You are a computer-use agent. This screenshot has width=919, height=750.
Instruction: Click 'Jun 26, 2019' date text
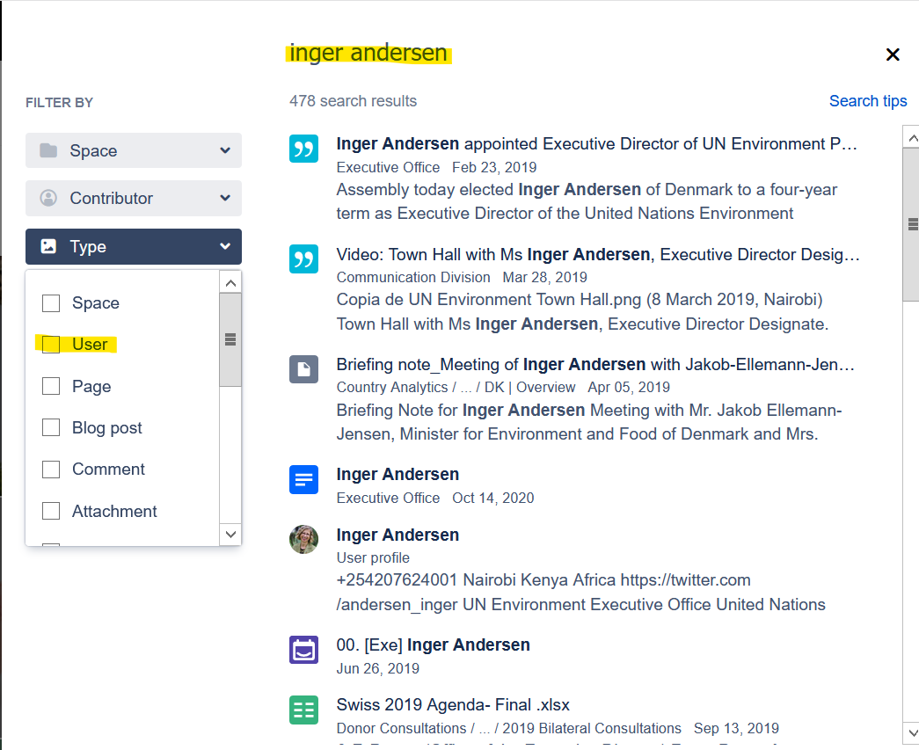tap(377, 668)
